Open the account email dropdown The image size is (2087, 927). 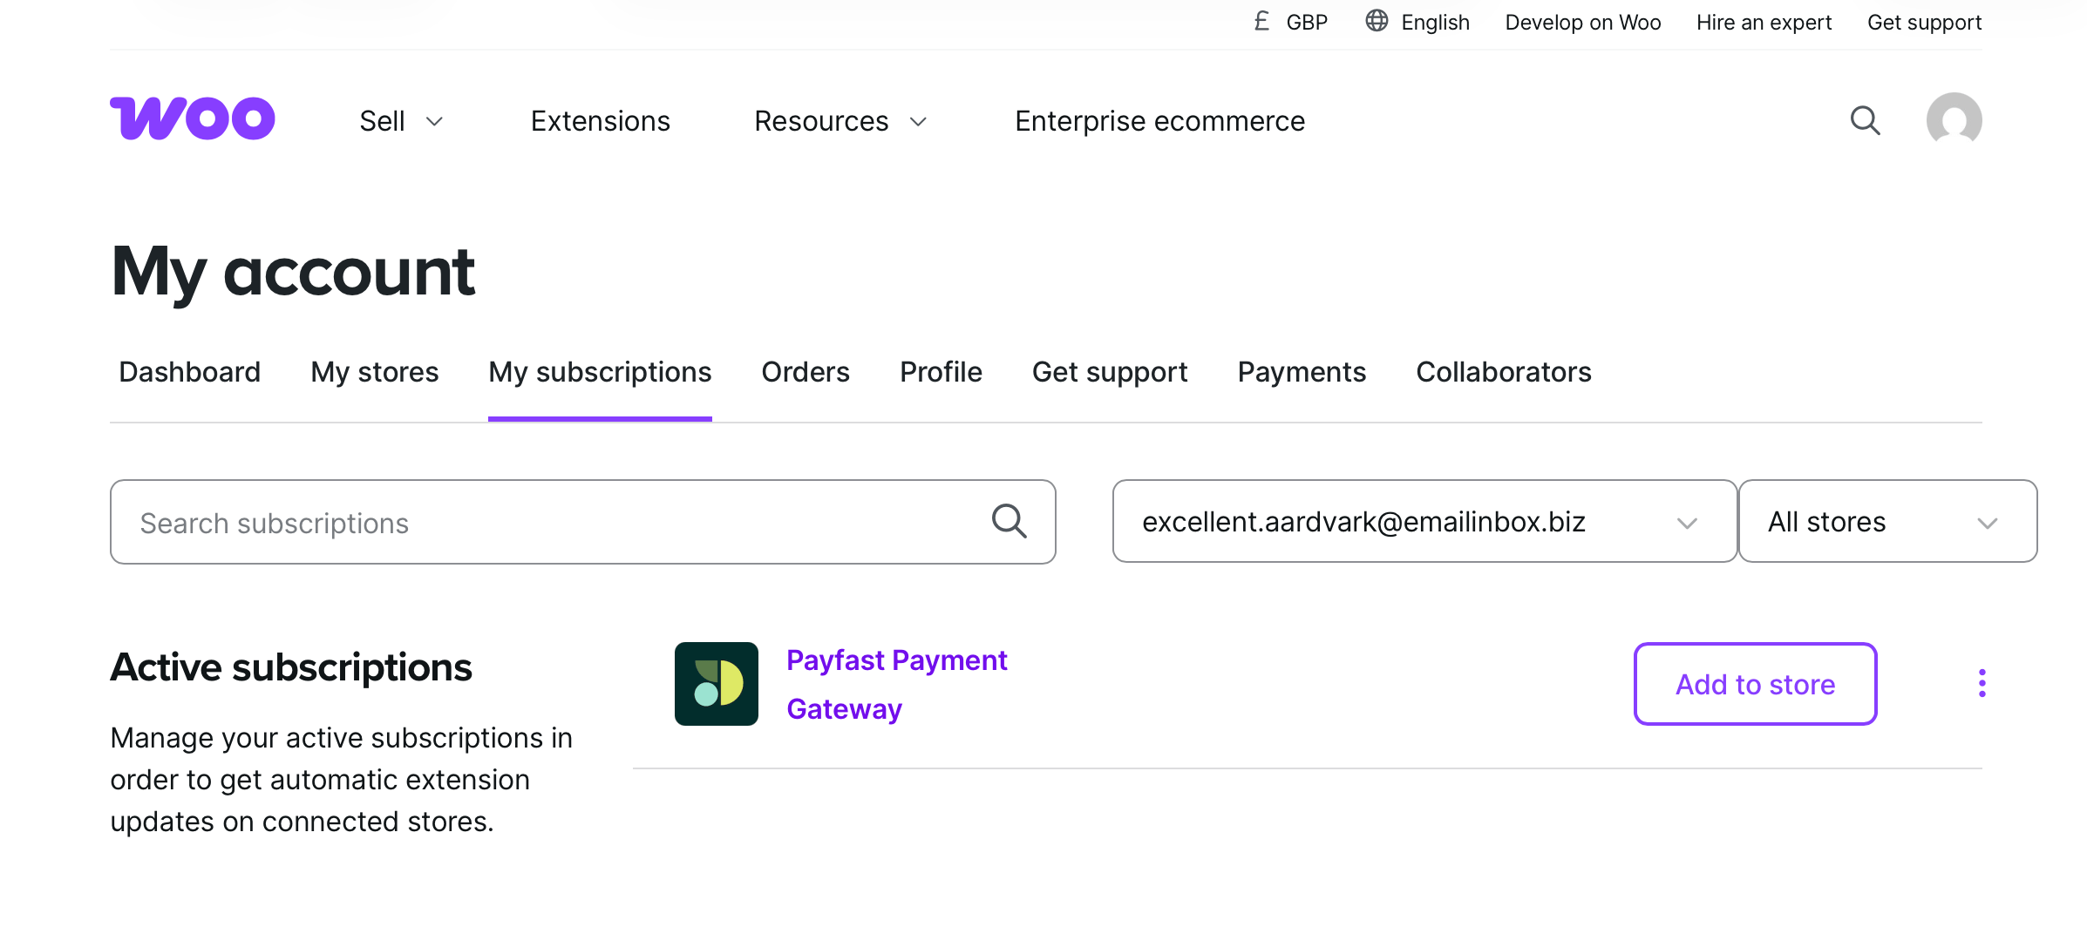[x=1424, y=522]
